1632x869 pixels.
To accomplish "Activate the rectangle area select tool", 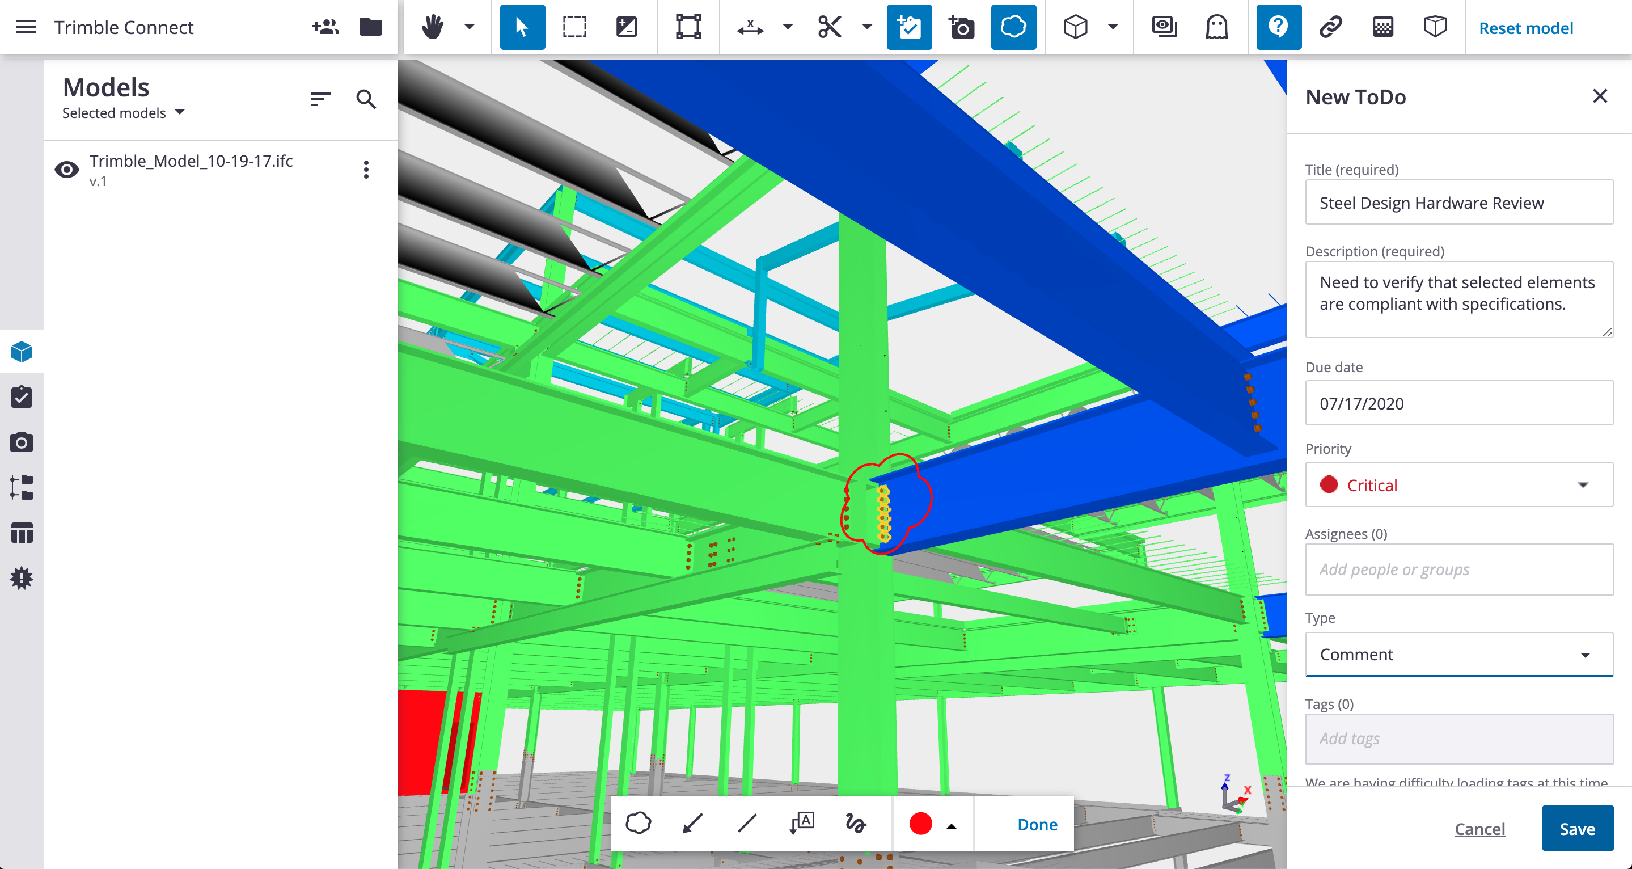I will tap(574, 27).
